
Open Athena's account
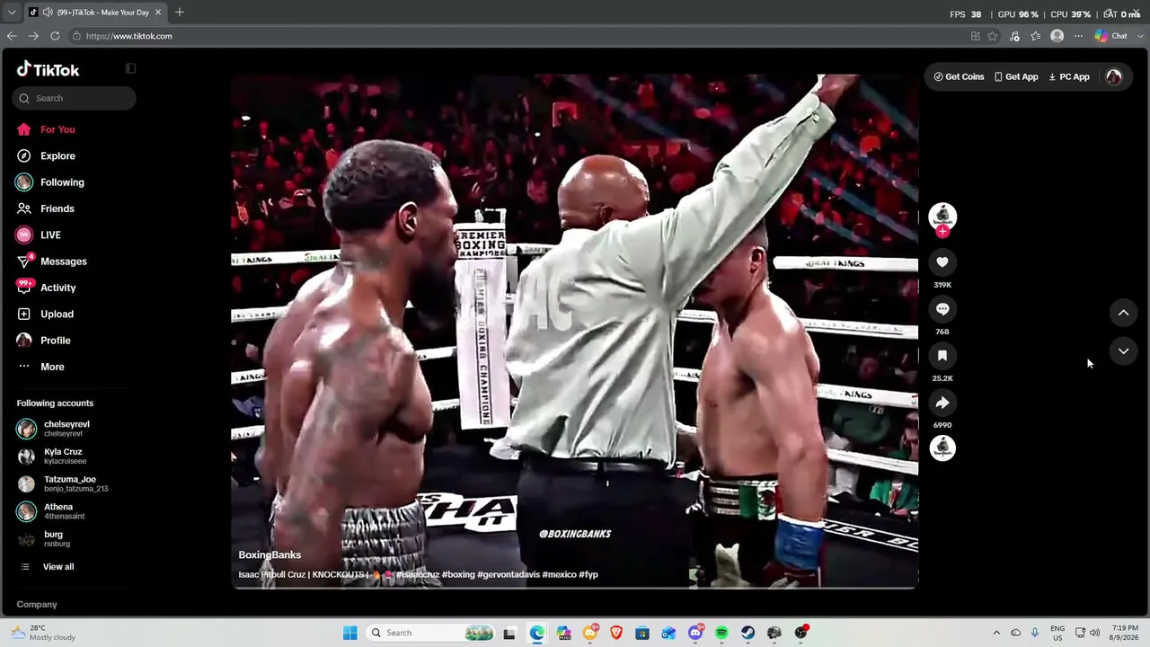point(63,511)
